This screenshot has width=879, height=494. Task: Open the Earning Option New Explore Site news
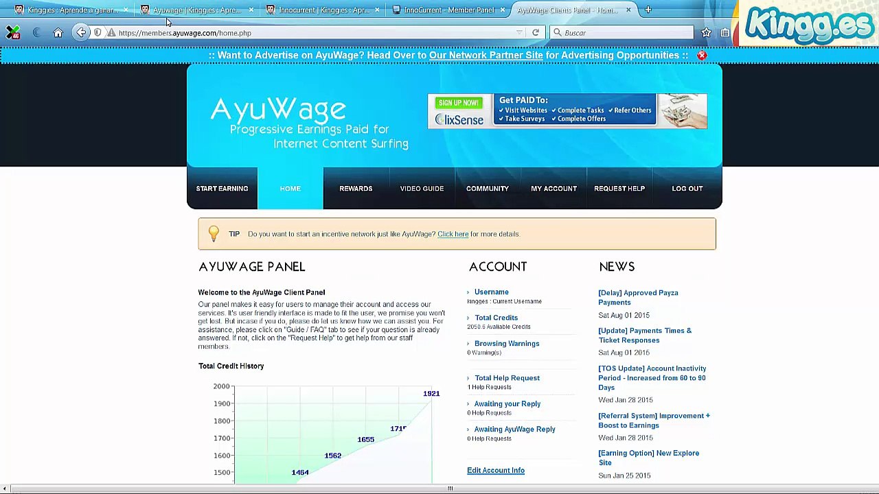coord(648,458)
